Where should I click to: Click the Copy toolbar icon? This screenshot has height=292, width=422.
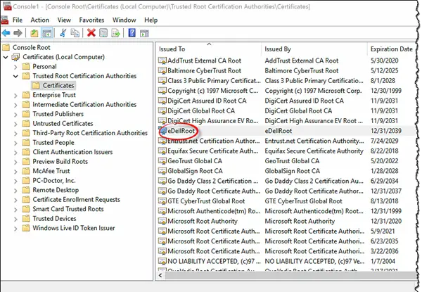tap(75, 33)
